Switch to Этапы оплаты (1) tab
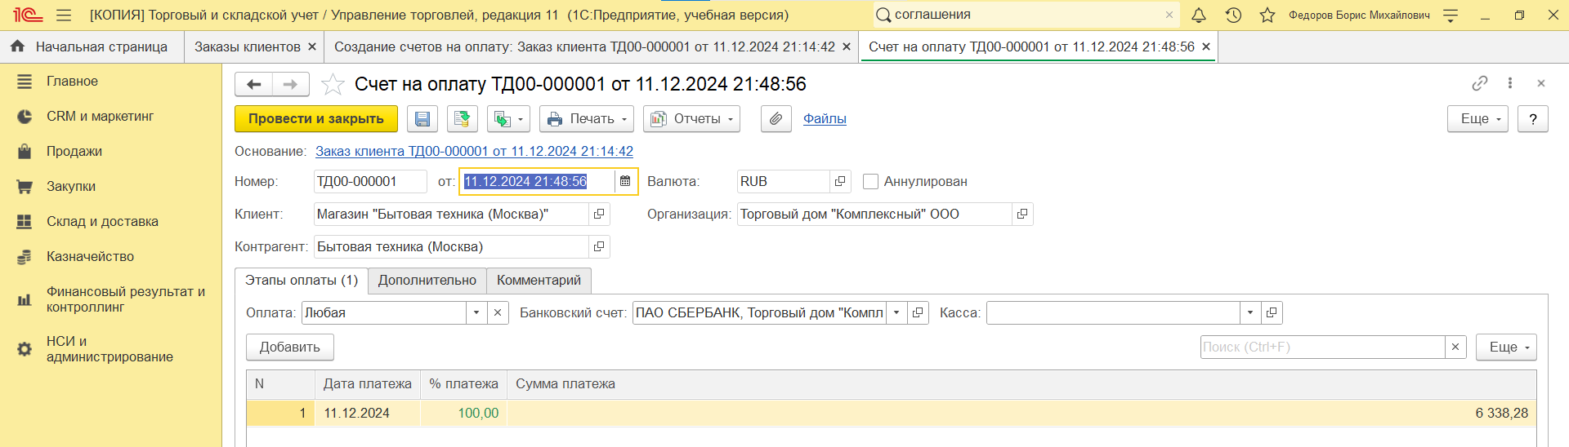The image size is (1569, 447). 302,281
